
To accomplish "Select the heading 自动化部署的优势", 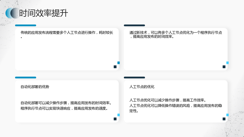I will click(x=35, y=87).
